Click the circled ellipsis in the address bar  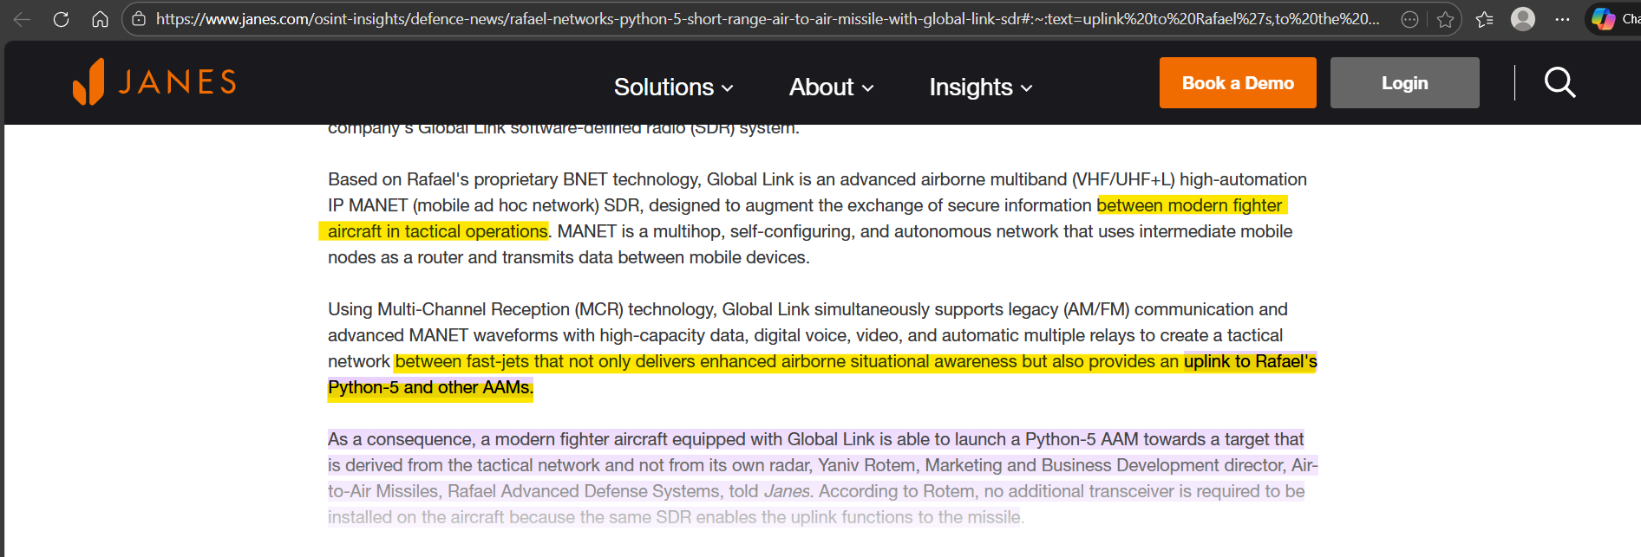tap(1410, 19)
